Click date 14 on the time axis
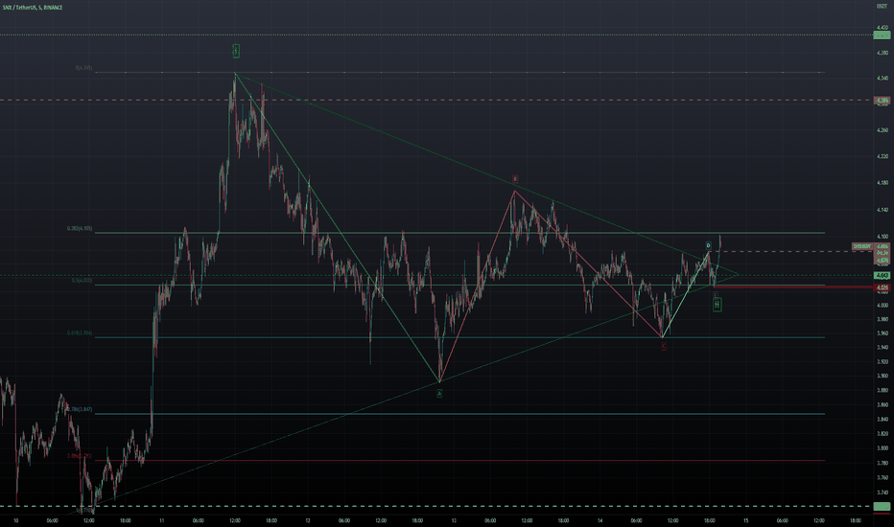Image resolution: width=894 pixels, height=527 pixels. (x=600, y=520)
